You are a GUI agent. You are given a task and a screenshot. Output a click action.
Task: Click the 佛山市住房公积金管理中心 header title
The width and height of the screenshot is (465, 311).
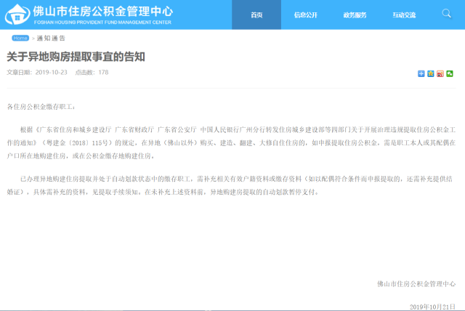pos(103,12)
